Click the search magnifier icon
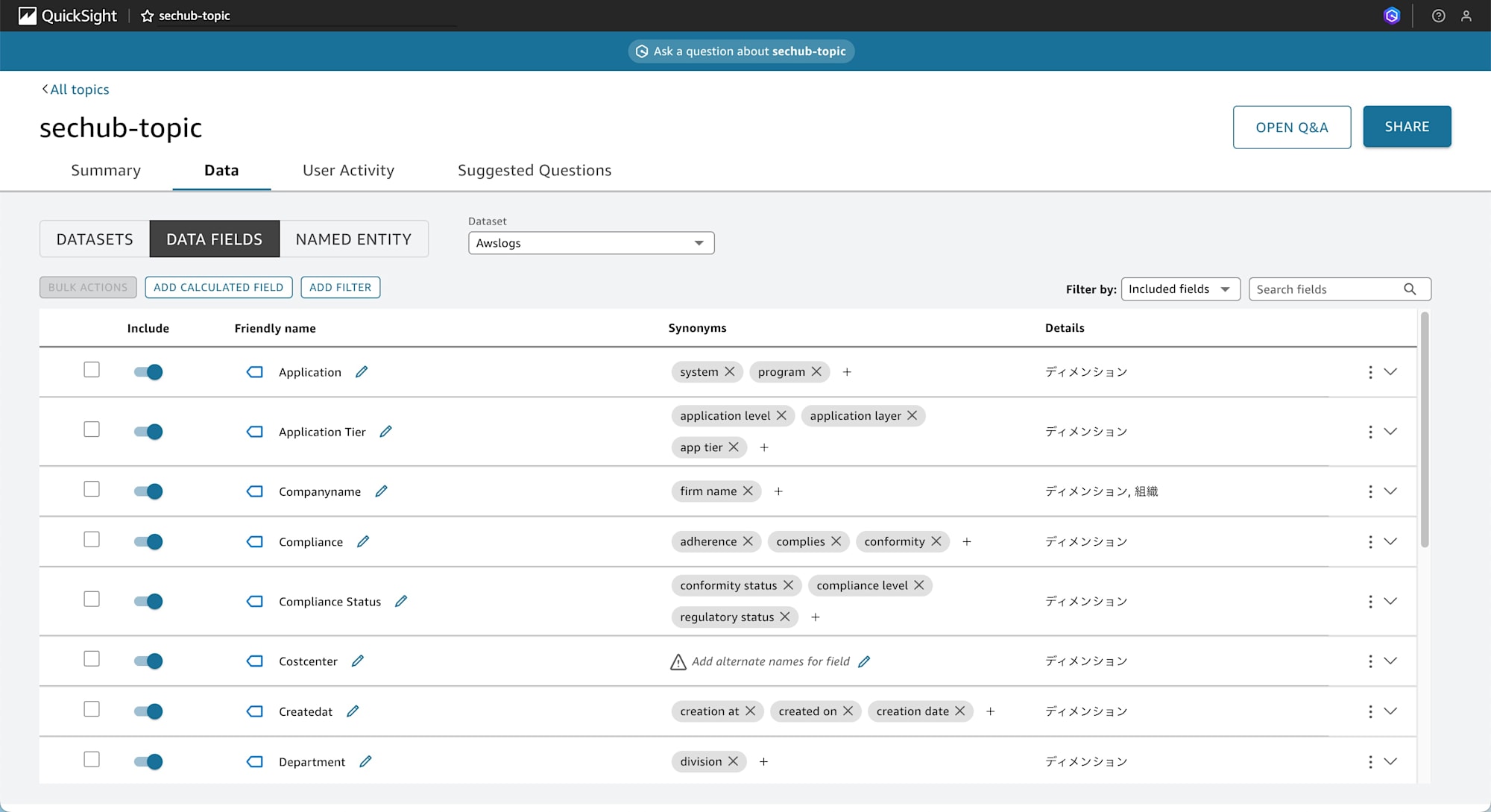 point(1410,289)
